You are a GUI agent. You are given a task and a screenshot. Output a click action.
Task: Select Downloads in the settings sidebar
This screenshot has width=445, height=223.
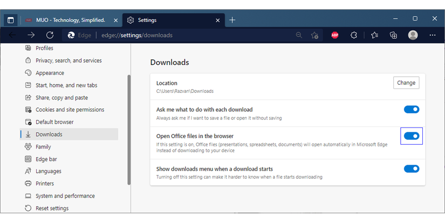[x=69, y=134]
